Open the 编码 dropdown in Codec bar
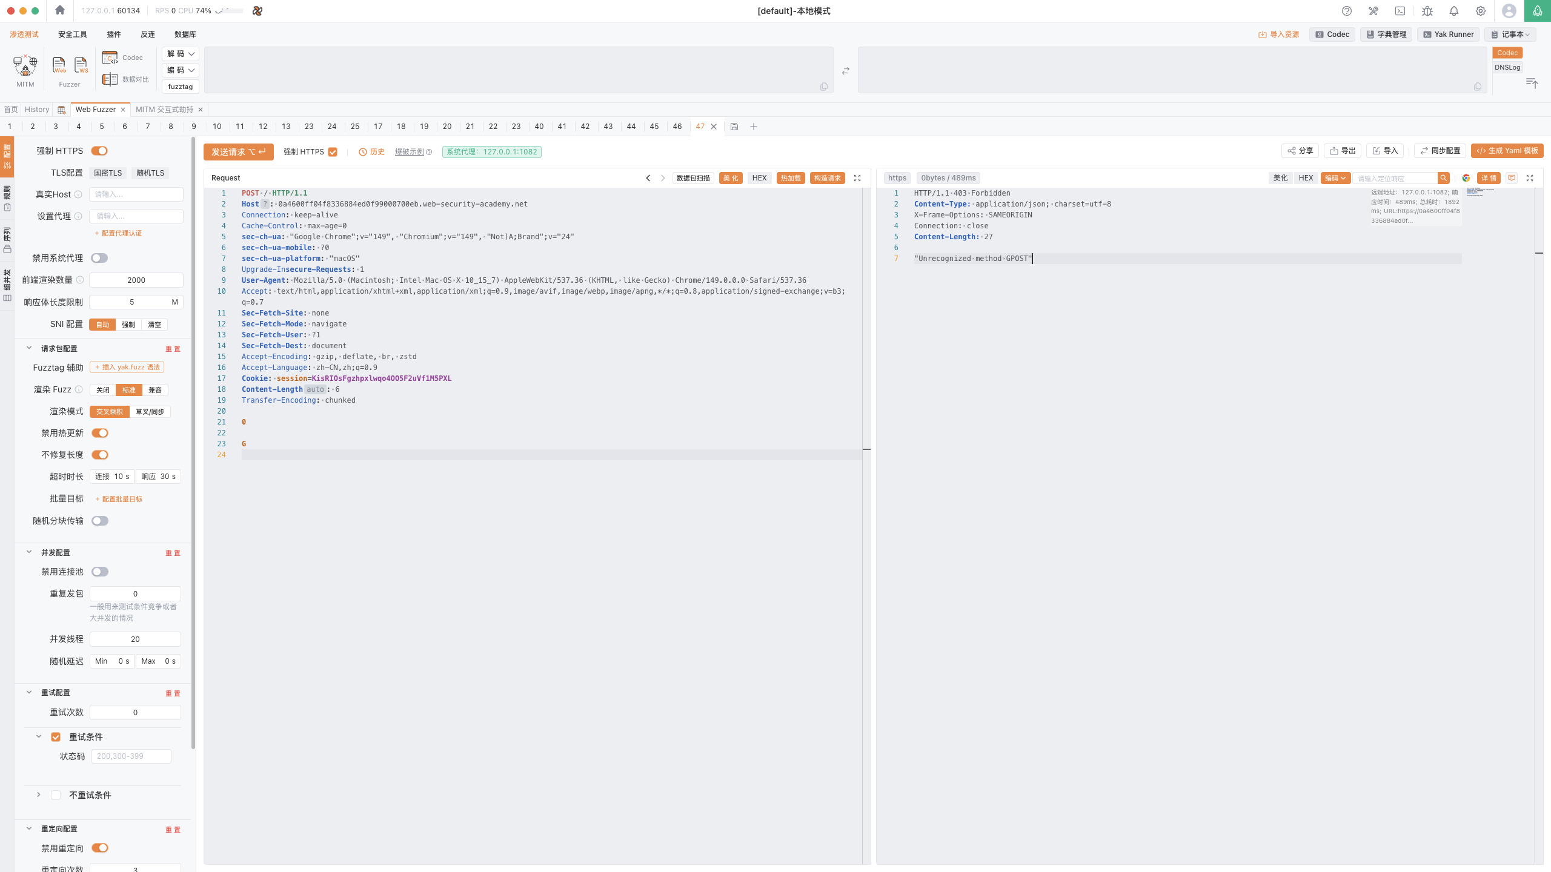Viewport: 1551px width, 872px height. pyautogui.click(x=181, y=70)
